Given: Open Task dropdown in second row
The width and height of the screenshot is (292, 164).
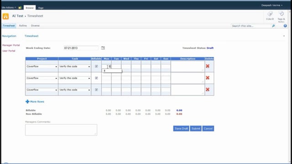Looking at the screenshot, I should click(x=74, y=78).
